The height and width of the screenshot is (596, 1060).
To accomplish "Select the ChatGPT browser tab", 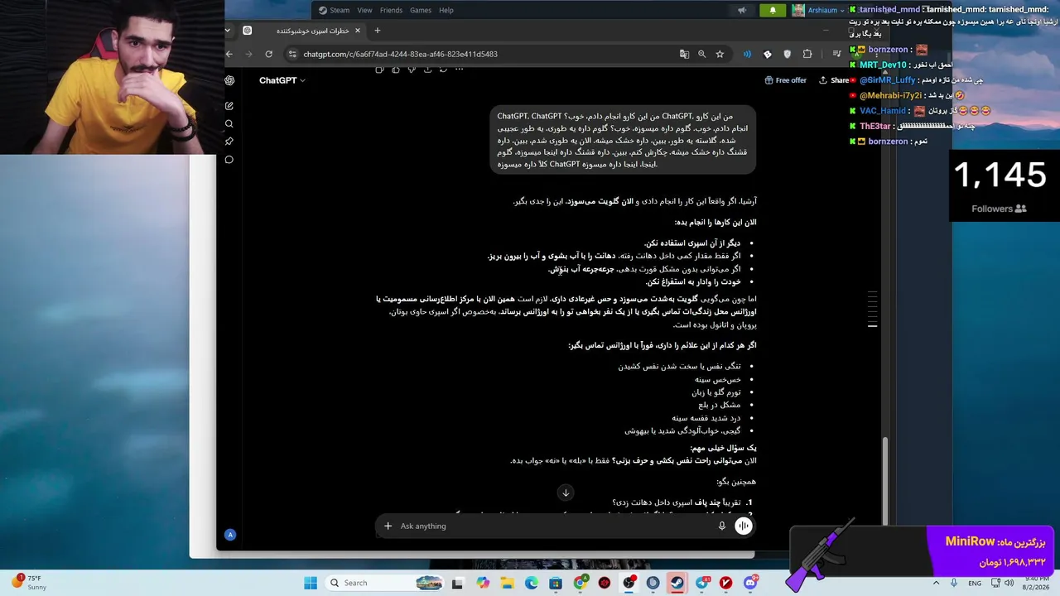I will coord(301,31).
